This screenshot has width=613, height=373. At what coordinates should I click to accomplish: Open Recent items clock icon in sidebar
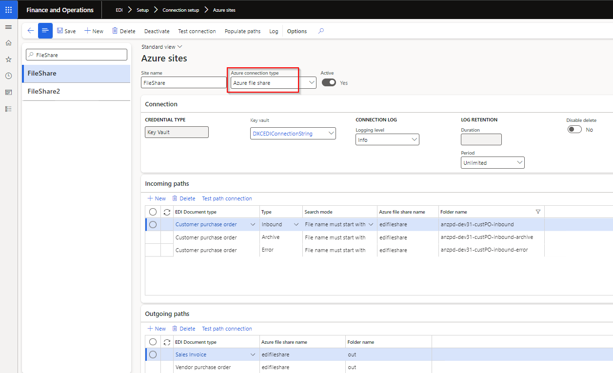tap(8, 76)
